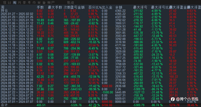This screenshot has height=107, width=201.
Task: Select week row 2024.07.01 ~ 2024.07.07
Action: point(17,102)
